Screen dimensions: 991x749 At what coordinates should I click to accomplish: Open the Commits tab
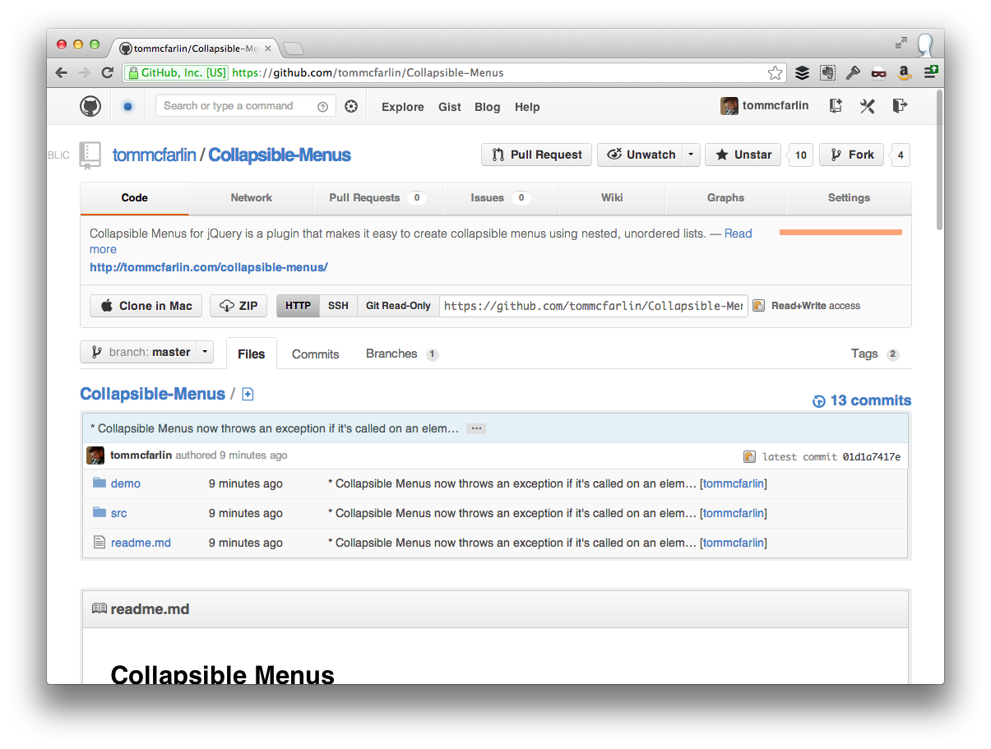click(315, 354)
